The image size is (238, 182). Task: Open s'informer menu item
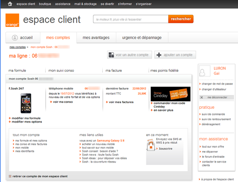(125, 4)
